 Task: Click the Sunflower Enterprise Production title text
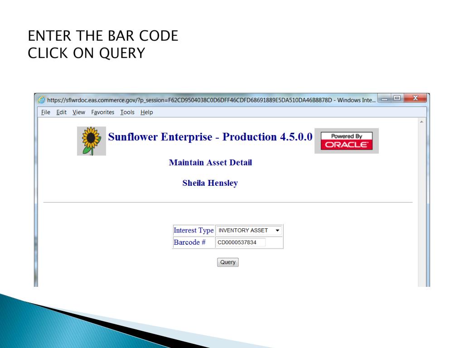[210, 137]
